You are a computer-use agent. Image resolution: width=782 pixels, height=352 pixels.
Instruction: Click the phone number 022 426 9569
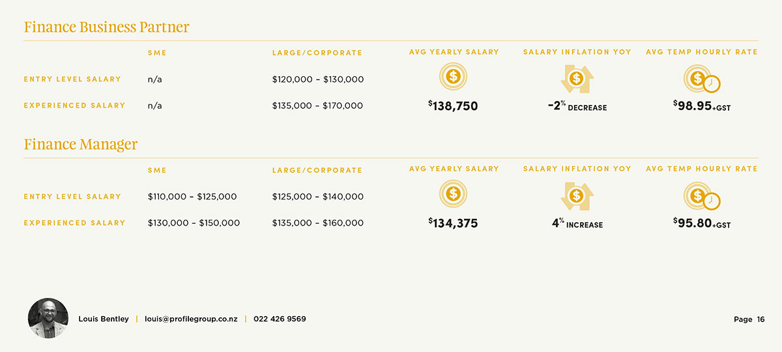point(280,319)
